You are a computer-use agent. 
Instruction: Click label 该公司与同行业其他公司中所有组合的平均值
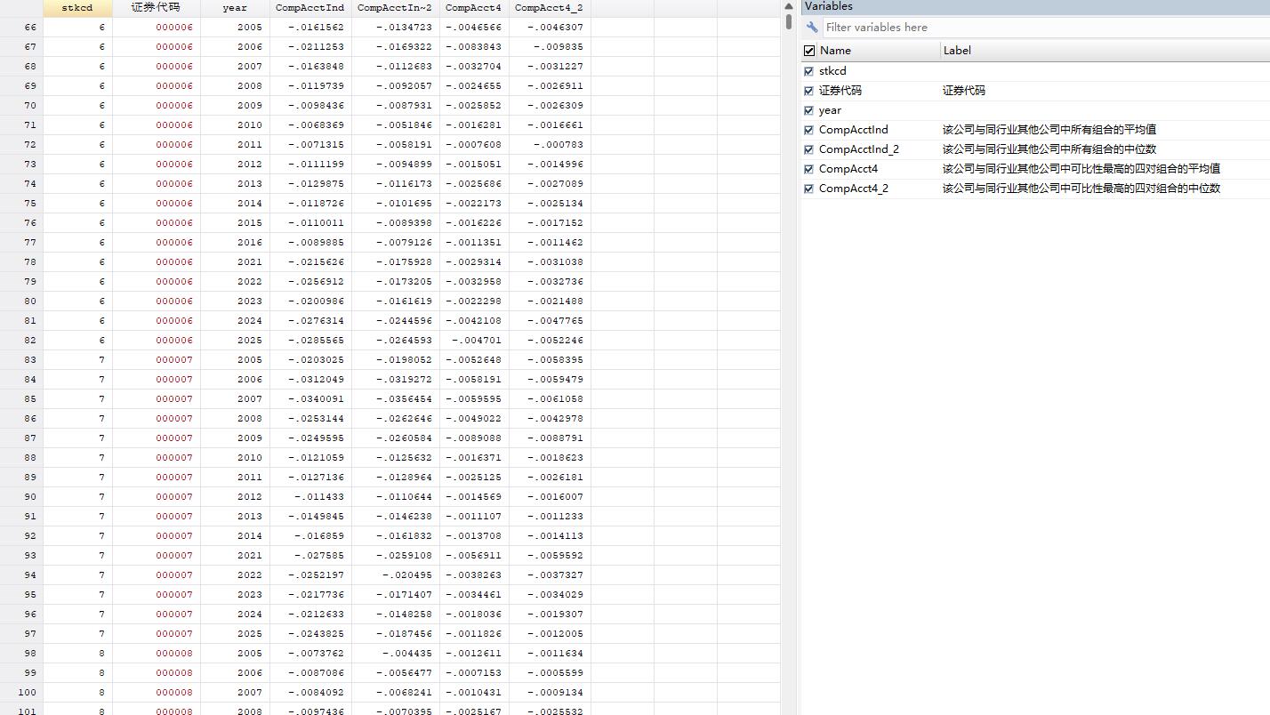(1049, 130)
